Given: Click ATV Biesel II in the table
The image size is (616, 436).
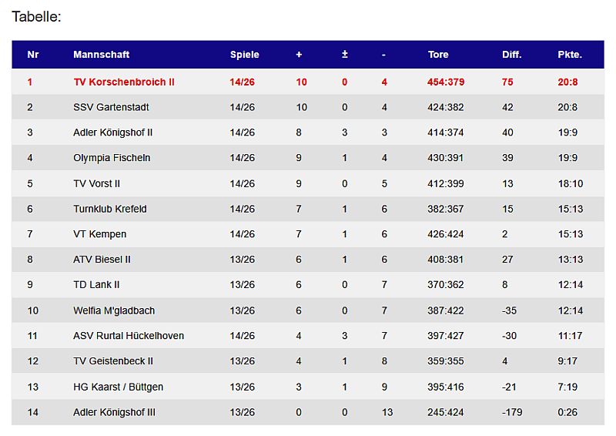Looking at the screenshot, I should 102,260.
